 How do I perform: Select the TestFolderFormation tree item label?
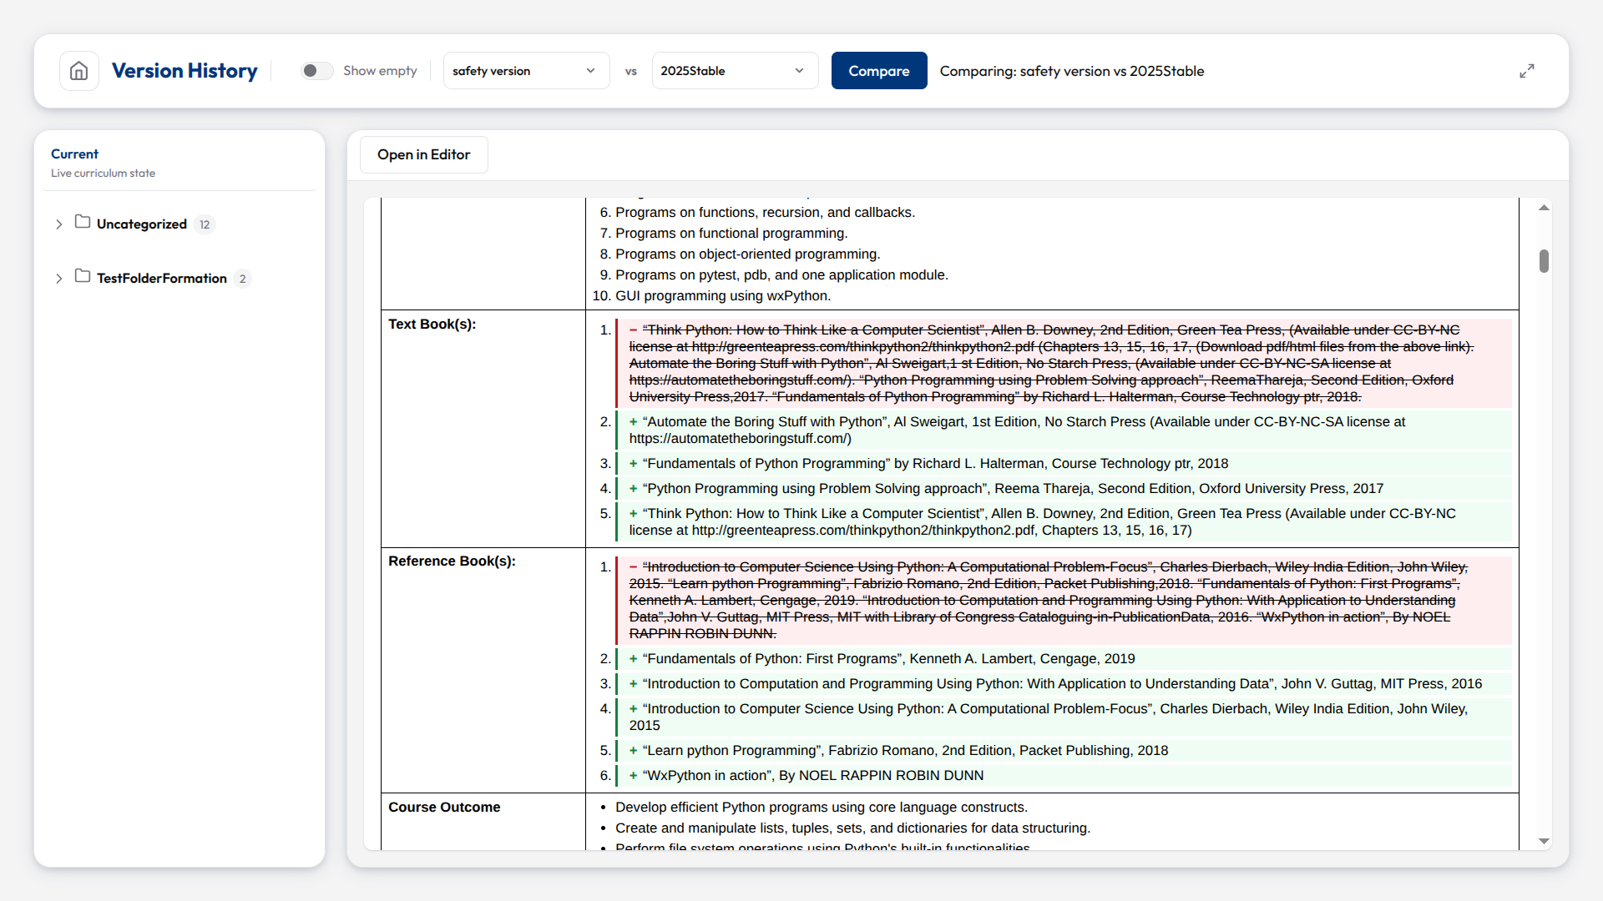[x=162, y=279]
